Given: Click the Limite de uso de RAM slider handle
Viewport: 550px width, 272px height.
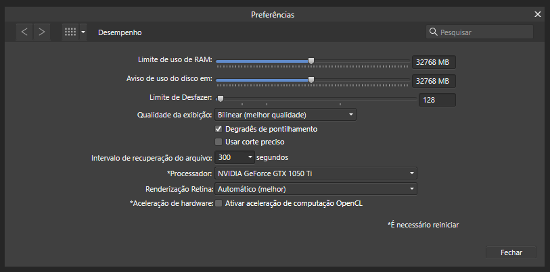Looking at the screenshot, I should (x=311, y=61).
